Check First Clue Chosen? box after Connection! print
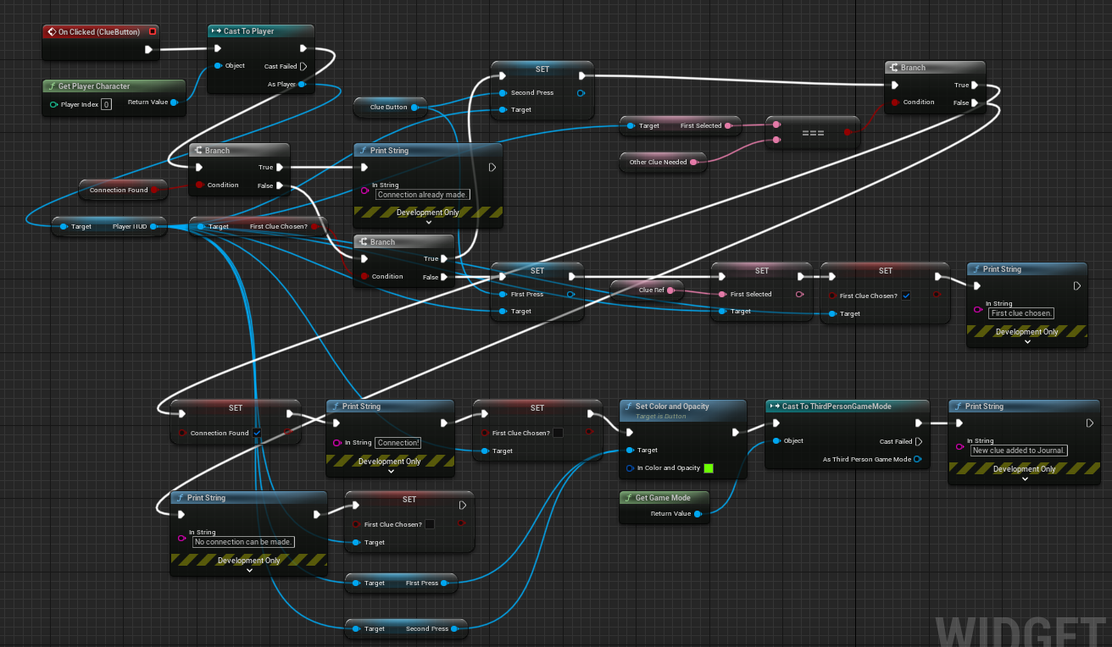 558,433
